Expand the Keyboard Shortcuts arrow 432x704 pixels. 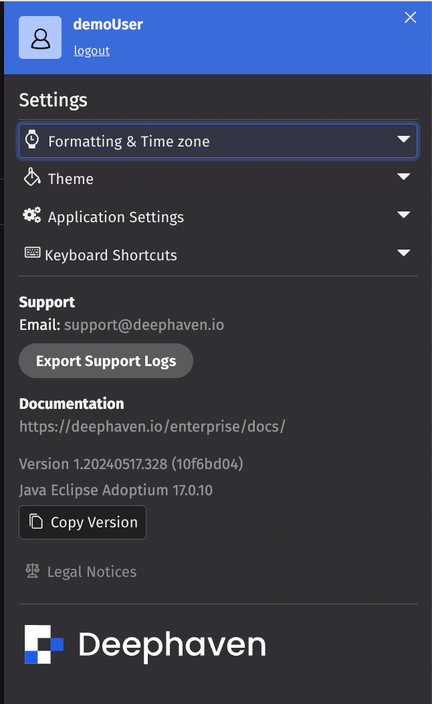tap(403, 253)
